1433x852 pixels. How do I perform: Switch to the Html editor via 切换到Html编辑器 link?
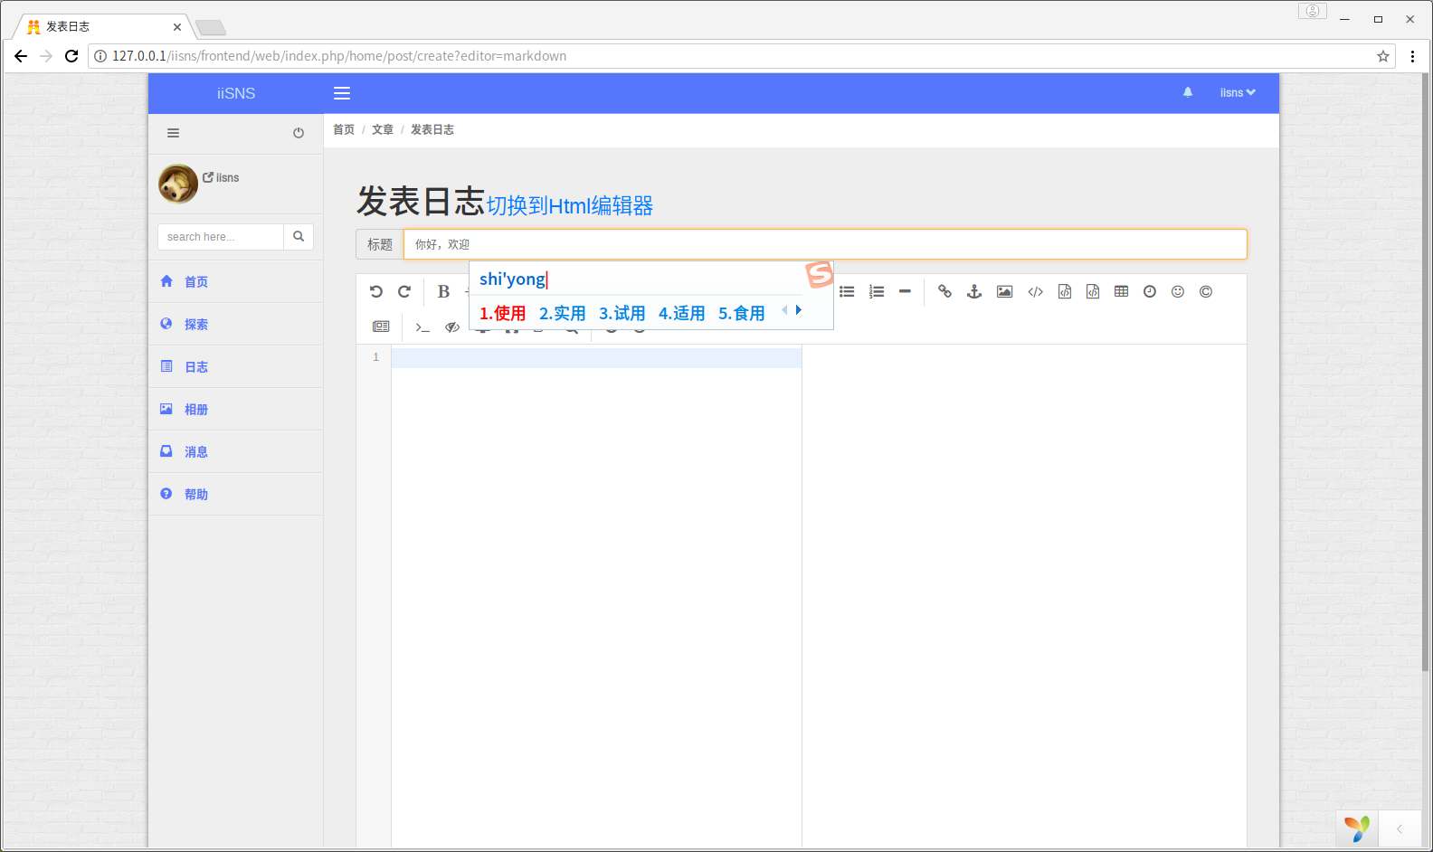(570, 206)
